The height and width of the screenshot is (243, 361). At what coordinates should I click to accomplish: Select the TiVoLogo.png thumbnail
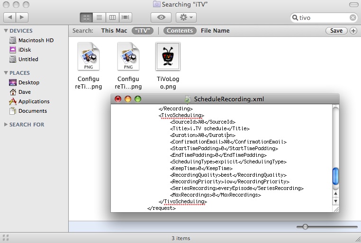168,56
